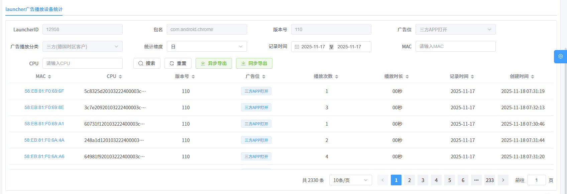Image resolution: width=567 pixels, height=194 pixels.
Task: Click the calendar icon in 记录时间 field
Action: 297,47
